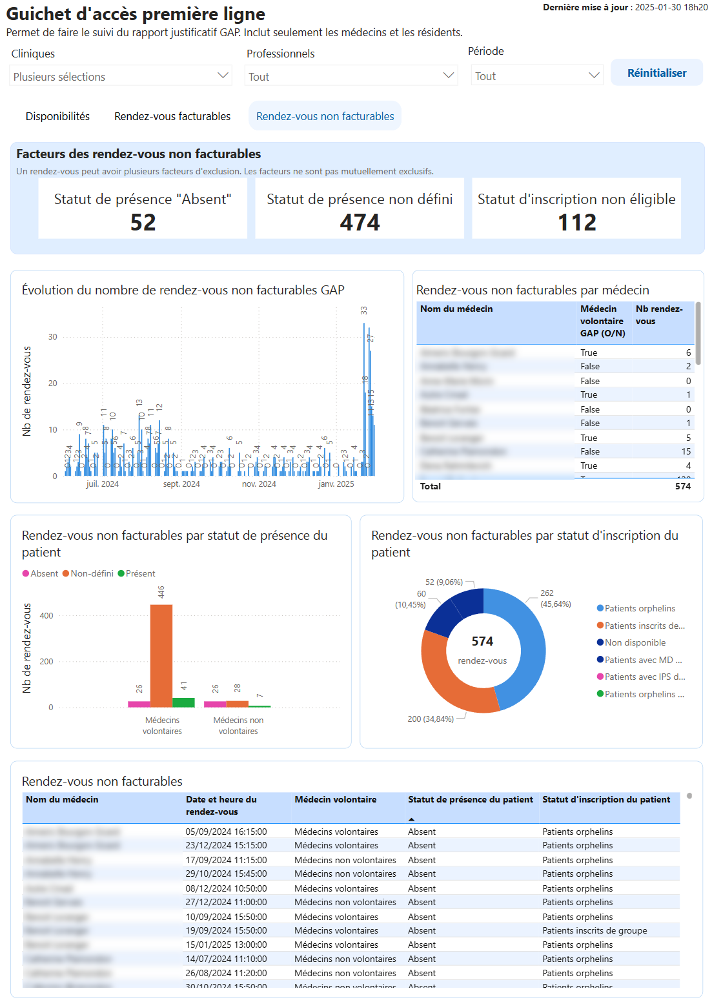The image size is (712, 1002).
Task: Select the Statut d'inscription non éligible card
Action: 576,209
